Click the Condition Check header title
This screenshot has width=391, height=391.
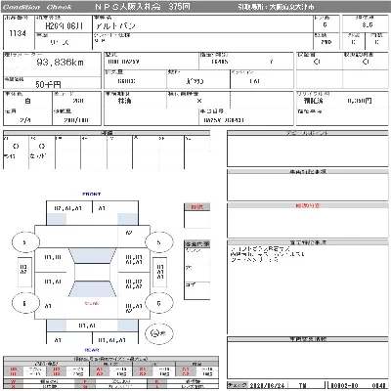[36, 7]
